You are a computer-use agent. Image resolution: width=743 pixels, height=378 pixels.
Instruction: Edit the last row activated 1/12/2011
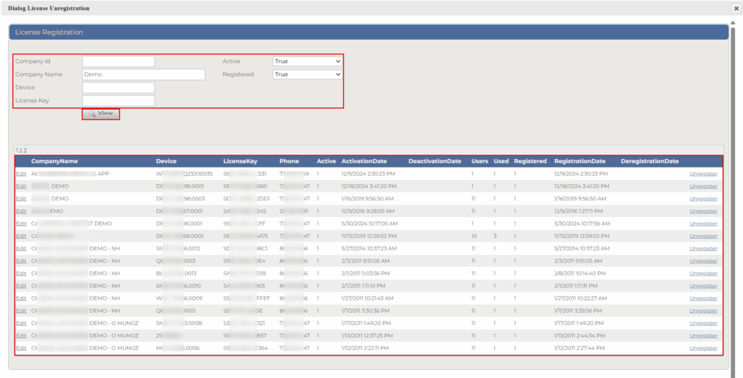pos(20,348)
